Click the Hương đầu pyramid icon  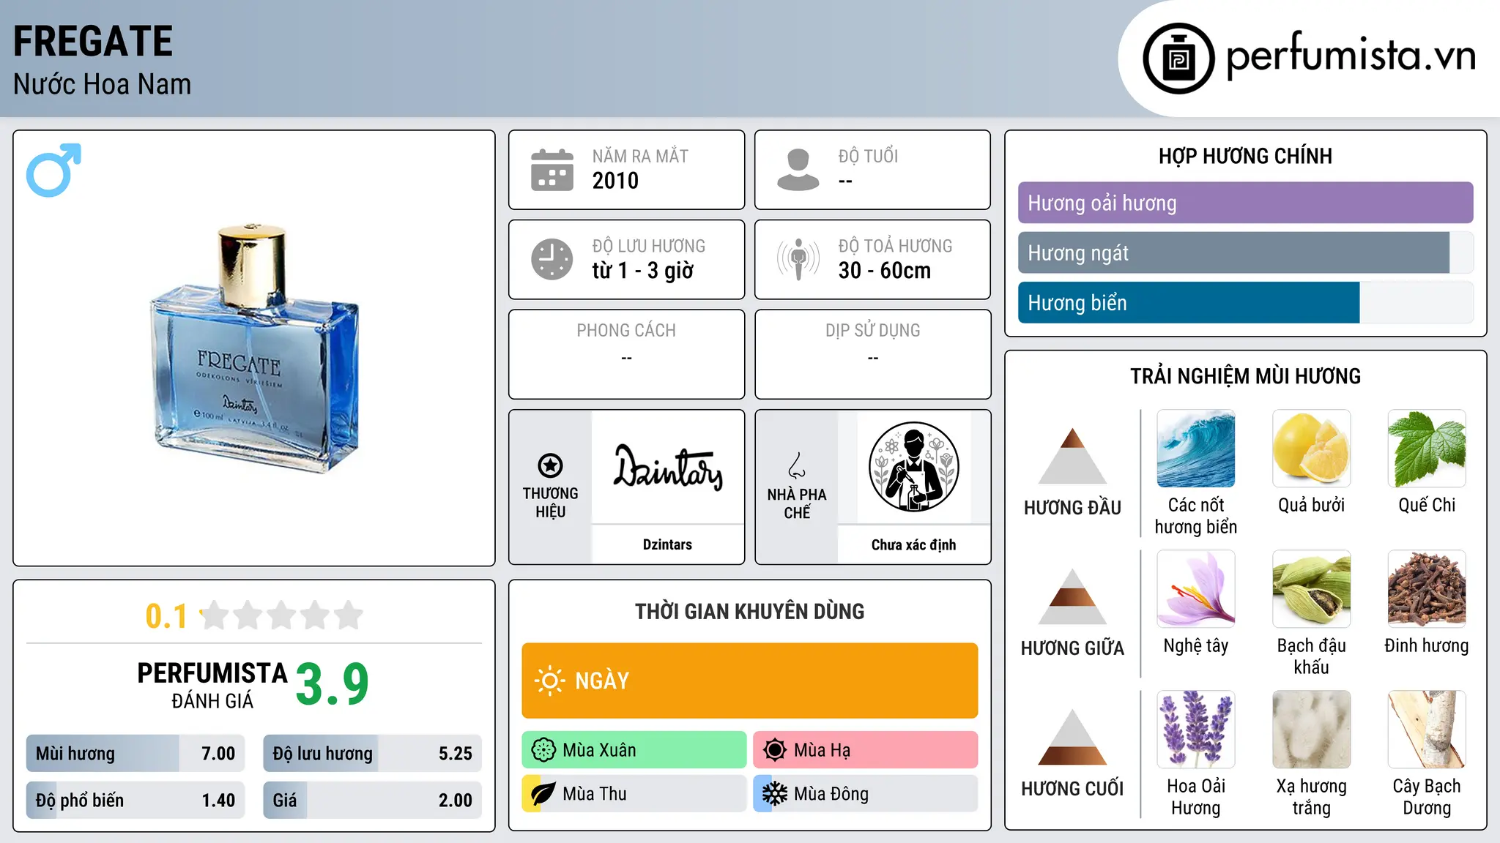pos(1072,456)
